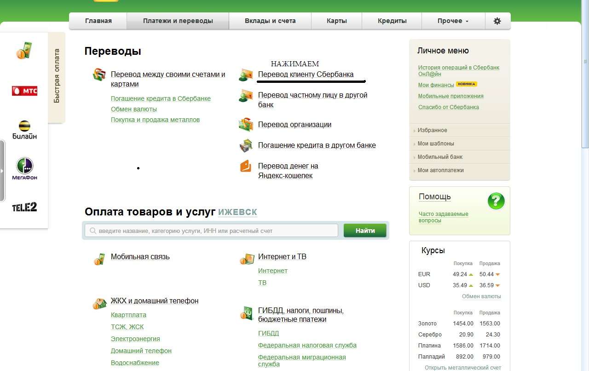Open Погашение кредита в другом банке link

click(317, 145)
